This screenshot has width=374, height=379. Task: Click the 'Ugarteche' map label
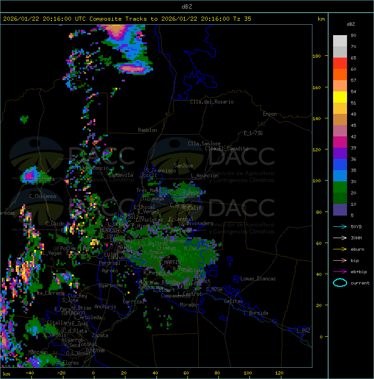111,285
